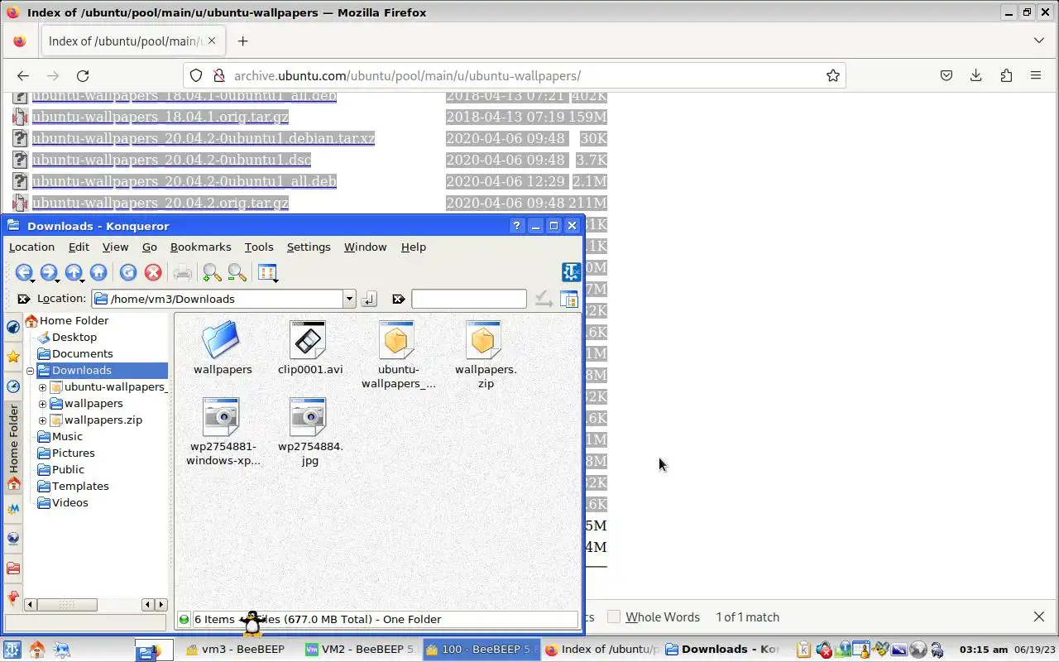Open the Settings menu
Image resolution: width=1059 pixels, height=662 pixels.
coord(309,247)
